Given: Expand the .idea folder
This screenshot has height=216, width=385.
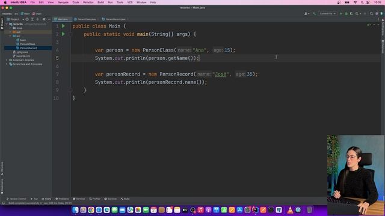Looking at the screenshot, I should tap(10, 28).
